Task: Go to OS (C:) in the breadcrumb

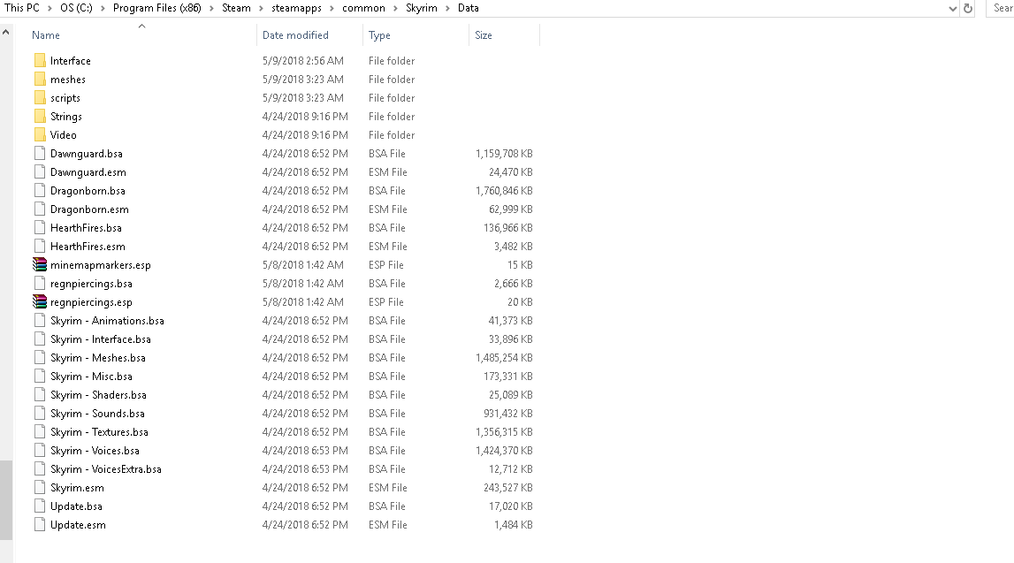Action: 76,8
